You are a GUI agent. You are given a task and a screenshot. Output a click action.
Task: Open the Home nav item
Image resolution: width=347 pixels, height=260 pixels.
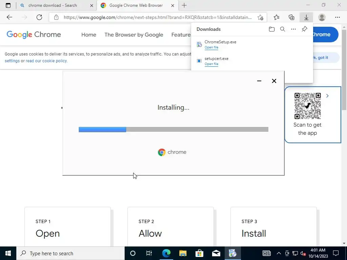click(89, 35)
